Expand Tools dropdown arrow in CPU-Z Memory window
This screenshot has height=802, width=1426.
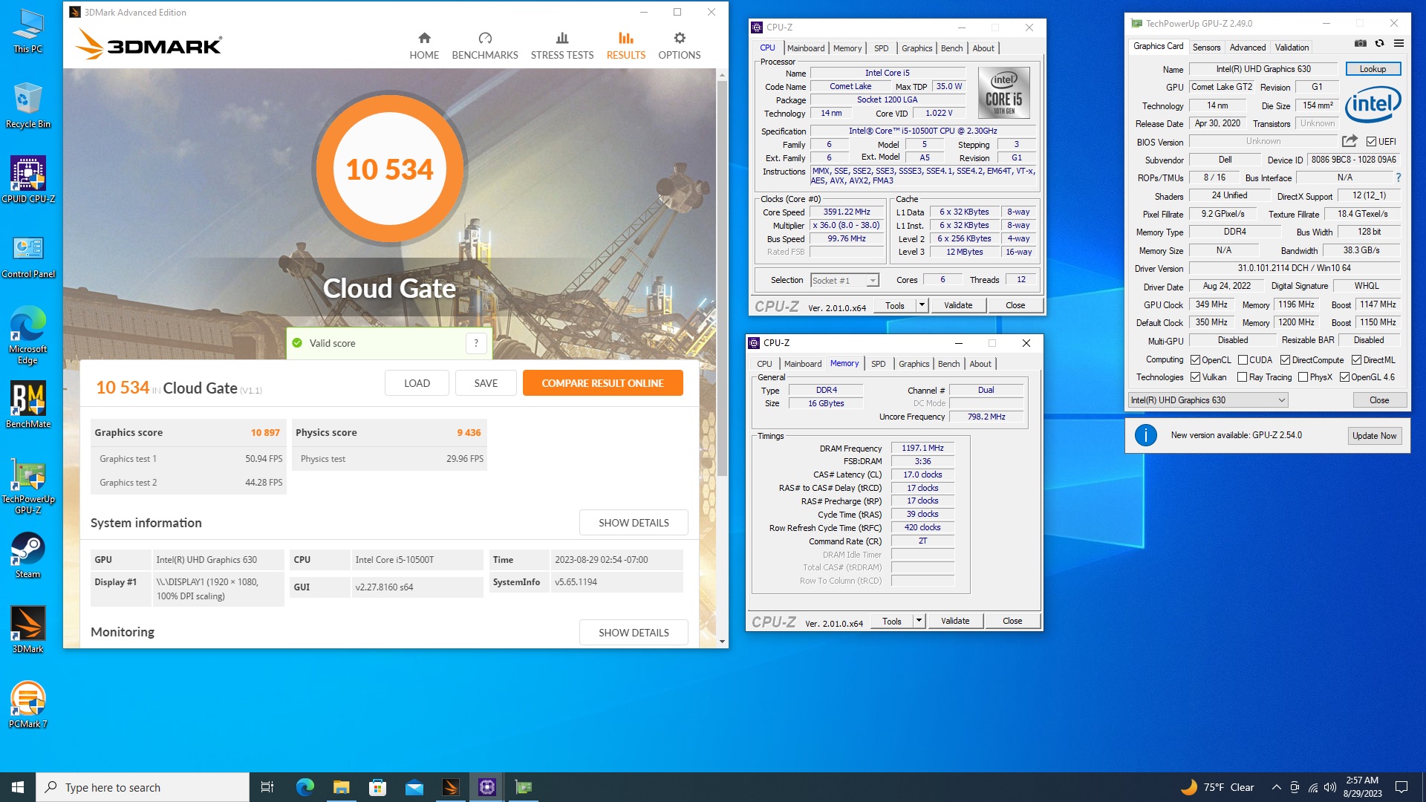[x=919, y=621]
